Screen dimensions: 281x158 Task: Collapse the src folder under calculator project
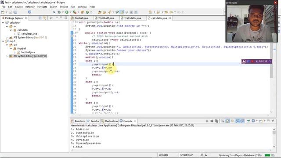pyautogui.click(x=7, y=26)
